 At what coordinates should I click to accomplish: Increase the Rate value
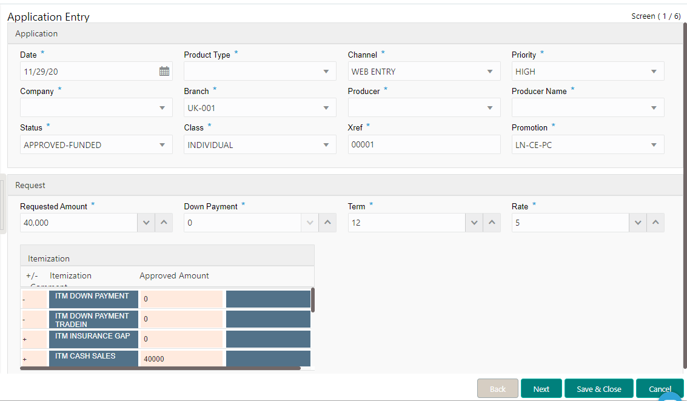tap(656, 223)
